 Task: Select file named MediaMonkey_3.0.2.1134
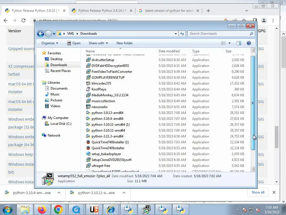pos(110,95)
